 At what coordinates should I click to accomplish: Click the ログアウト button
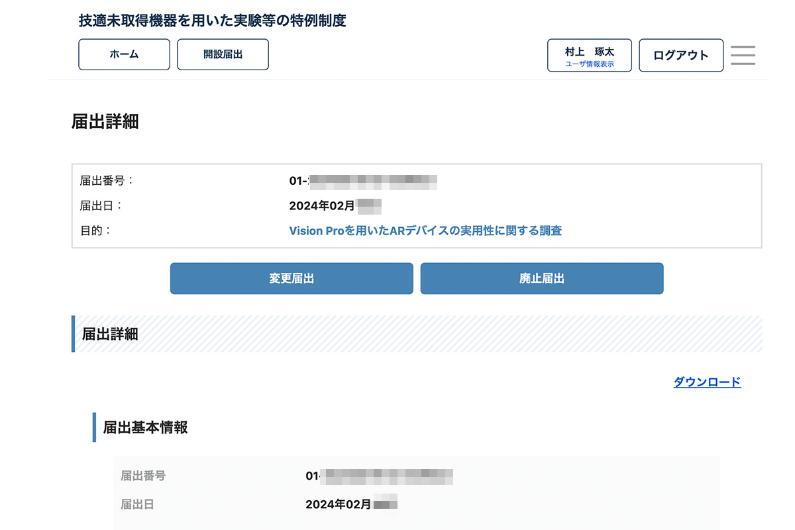pyautogui.click(x=680, y=56)
